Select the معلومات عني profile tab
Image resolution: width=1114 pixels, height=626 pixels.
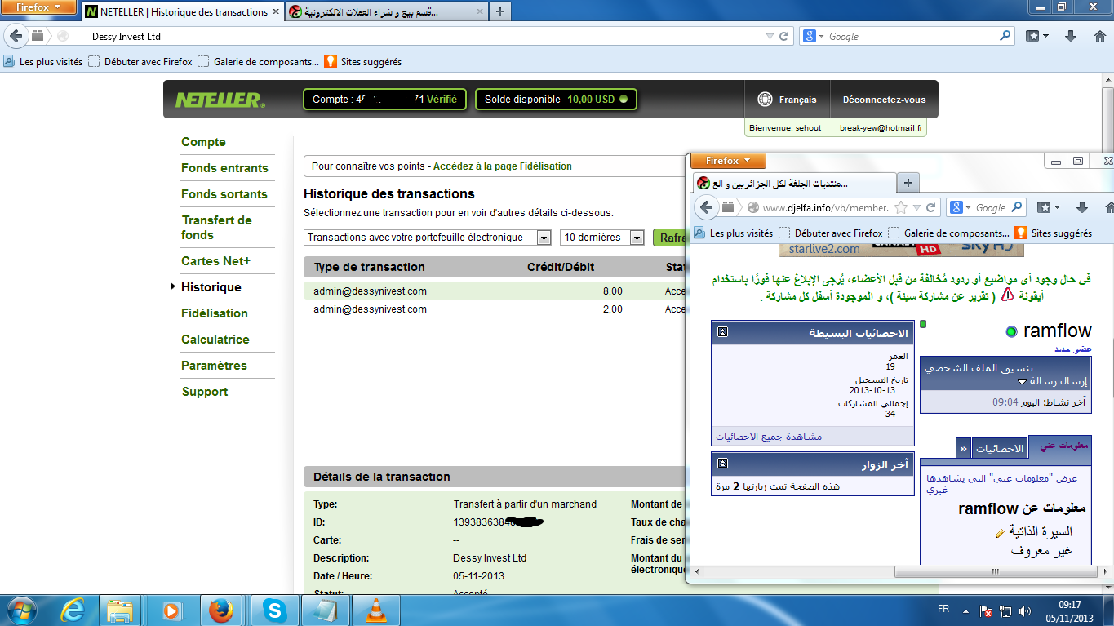[1059, 446]
